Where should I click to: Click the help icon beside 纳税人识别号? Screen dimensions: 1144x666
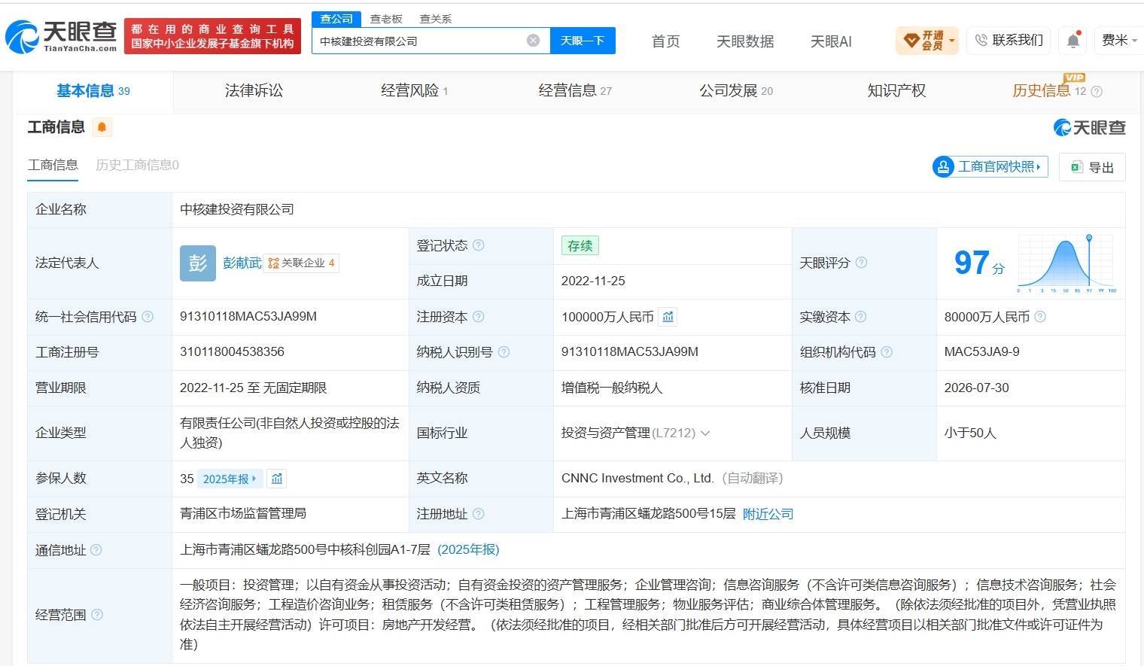[504, 352]
